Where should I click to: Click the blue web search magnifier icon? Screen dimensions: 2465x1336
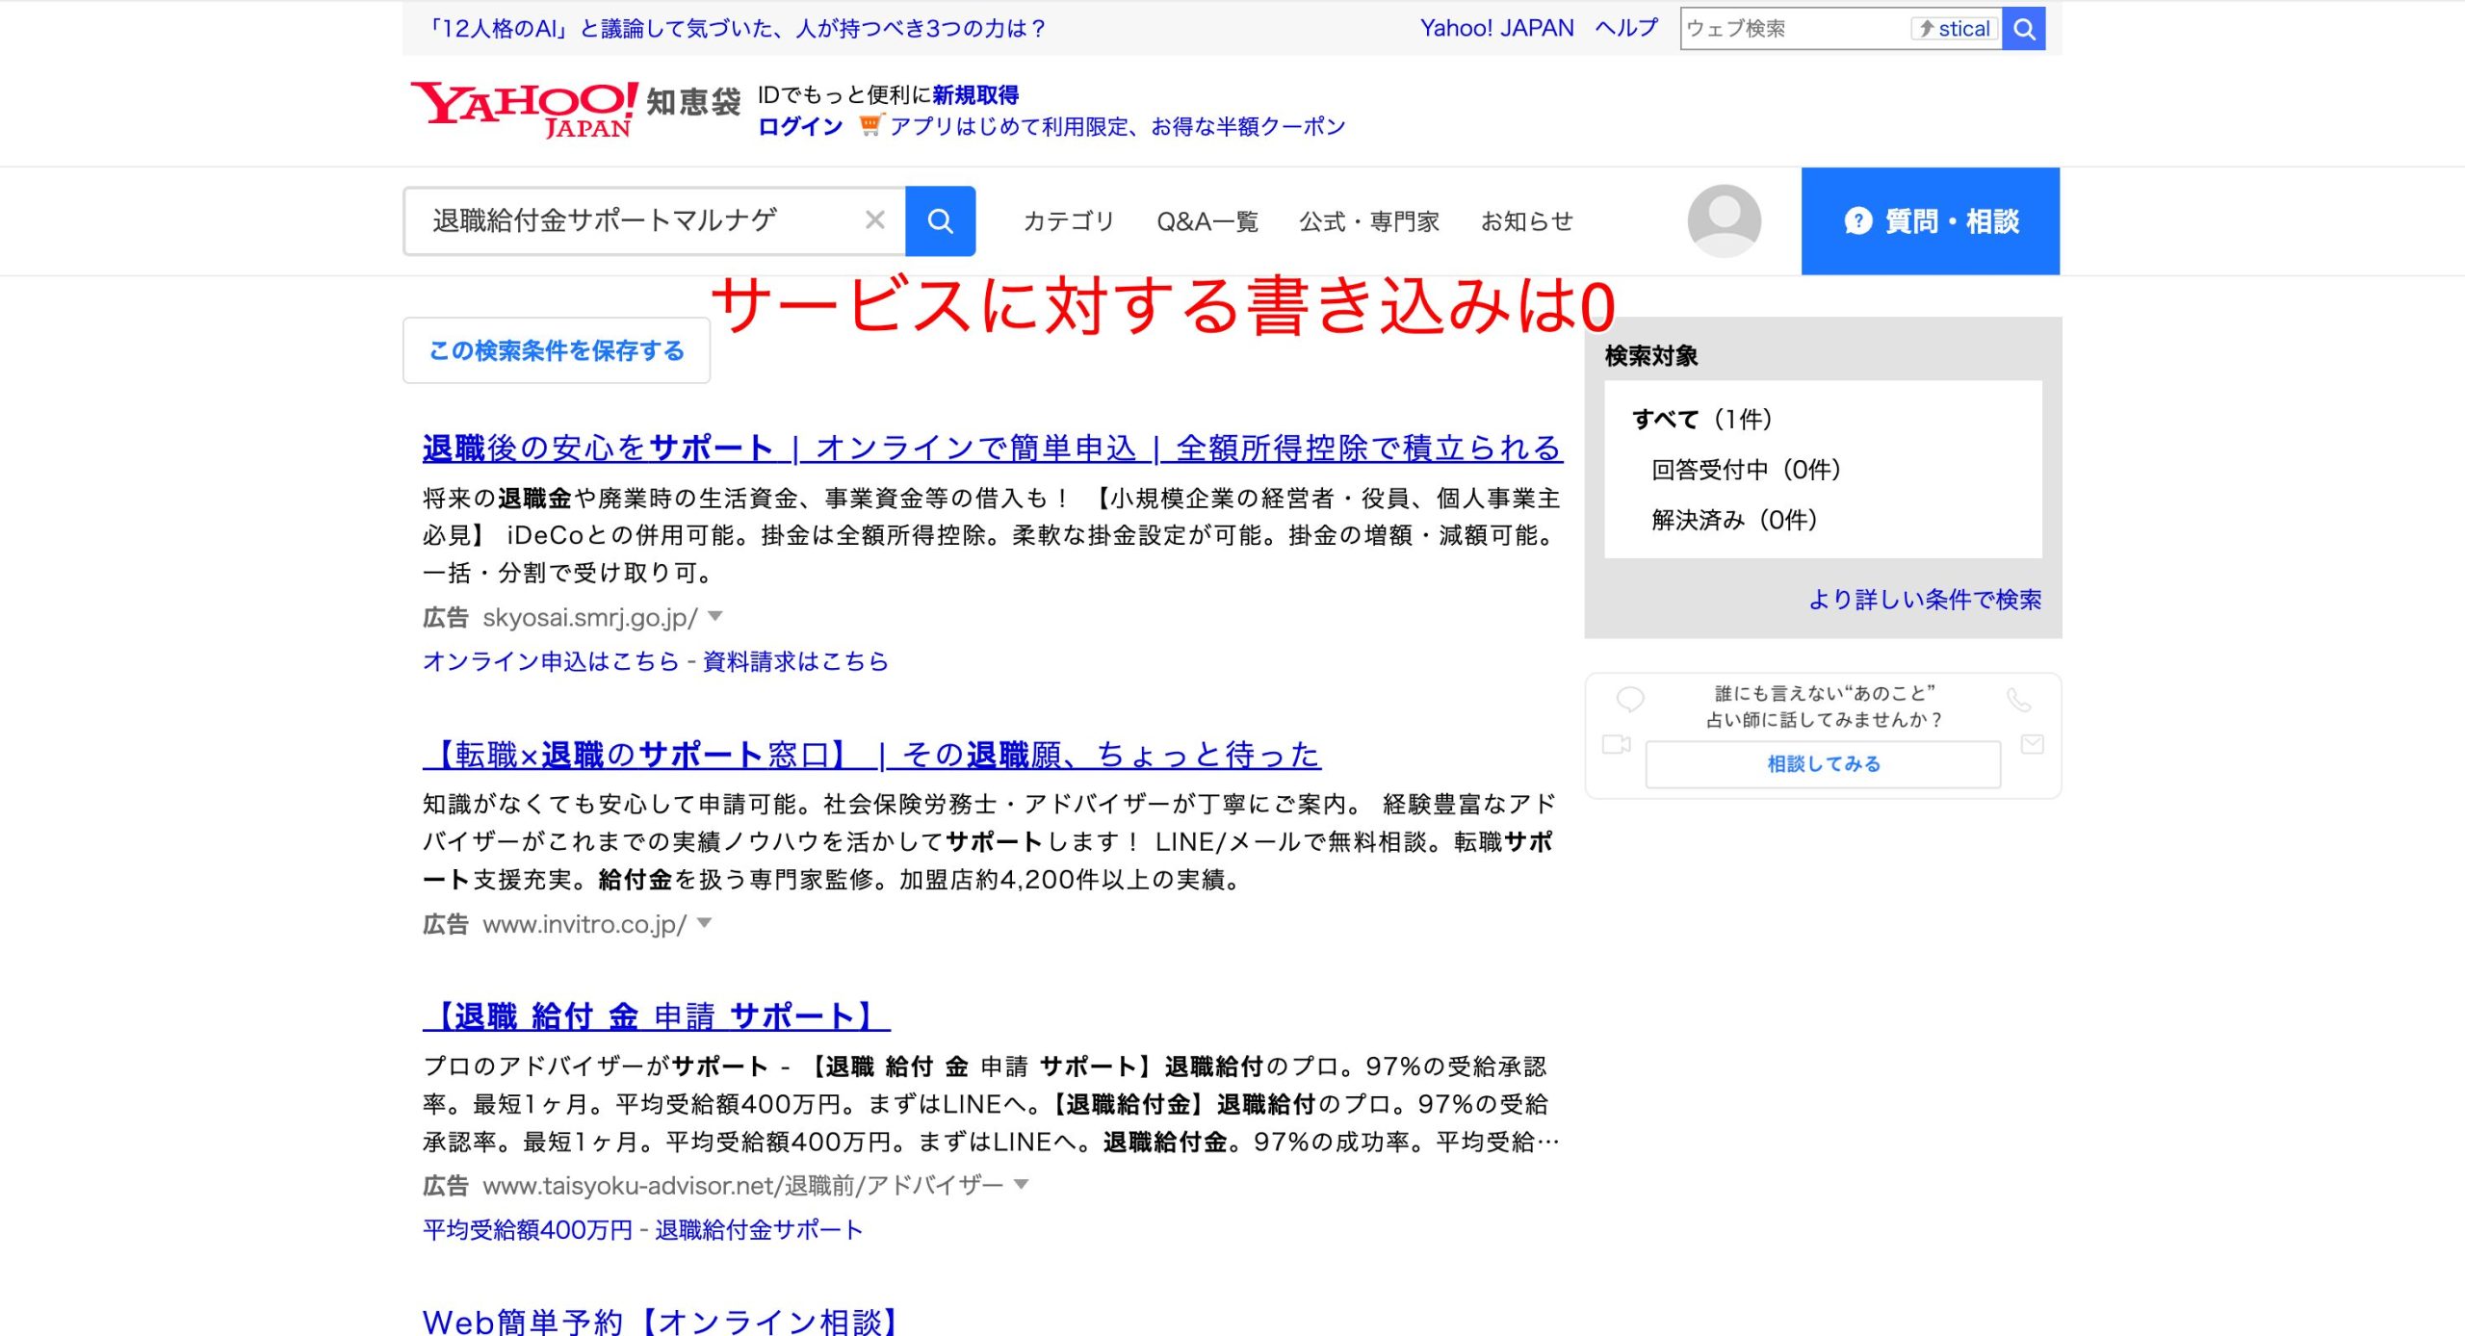pos(2024,29)
